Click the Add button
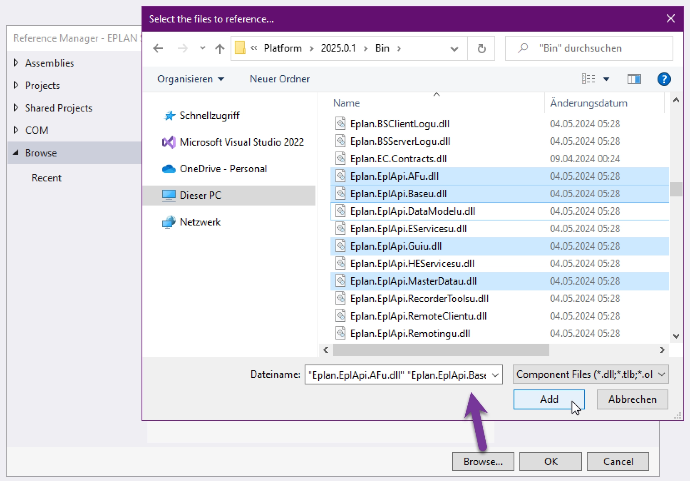The image size is (690, 481). point(549,399)
